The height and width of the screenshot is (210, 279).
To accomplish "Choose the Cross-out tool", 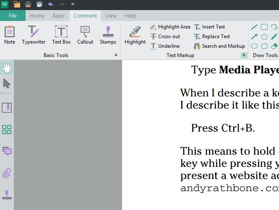I will click(x=165, y=36).
